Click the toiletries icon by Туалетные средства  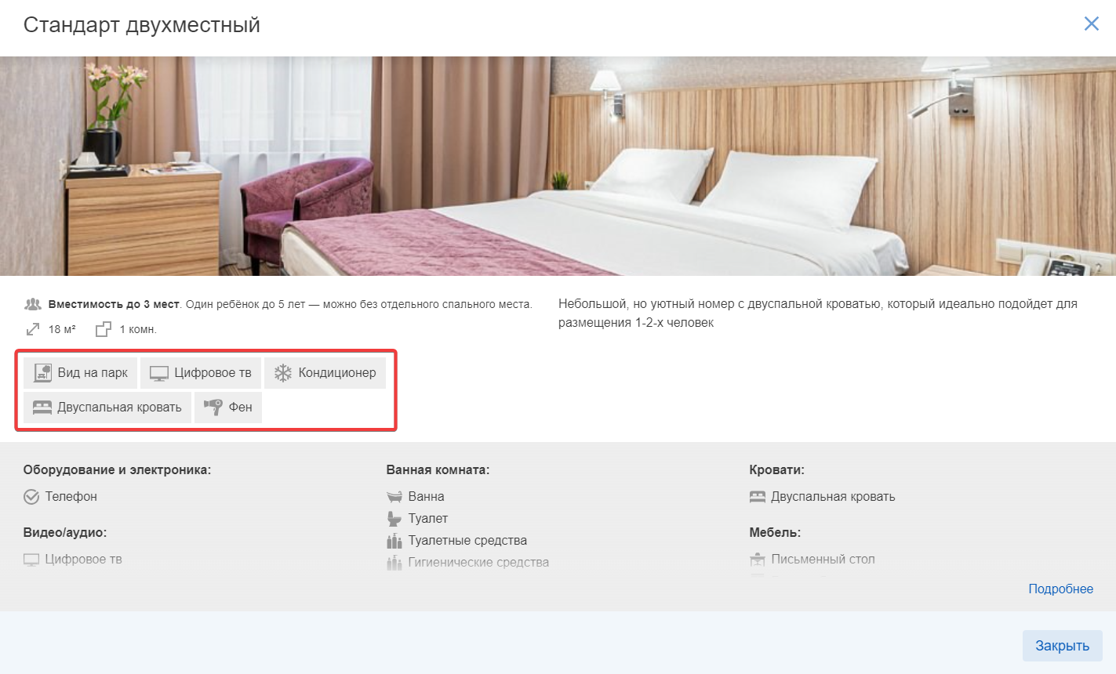click(x=394, y=541)
